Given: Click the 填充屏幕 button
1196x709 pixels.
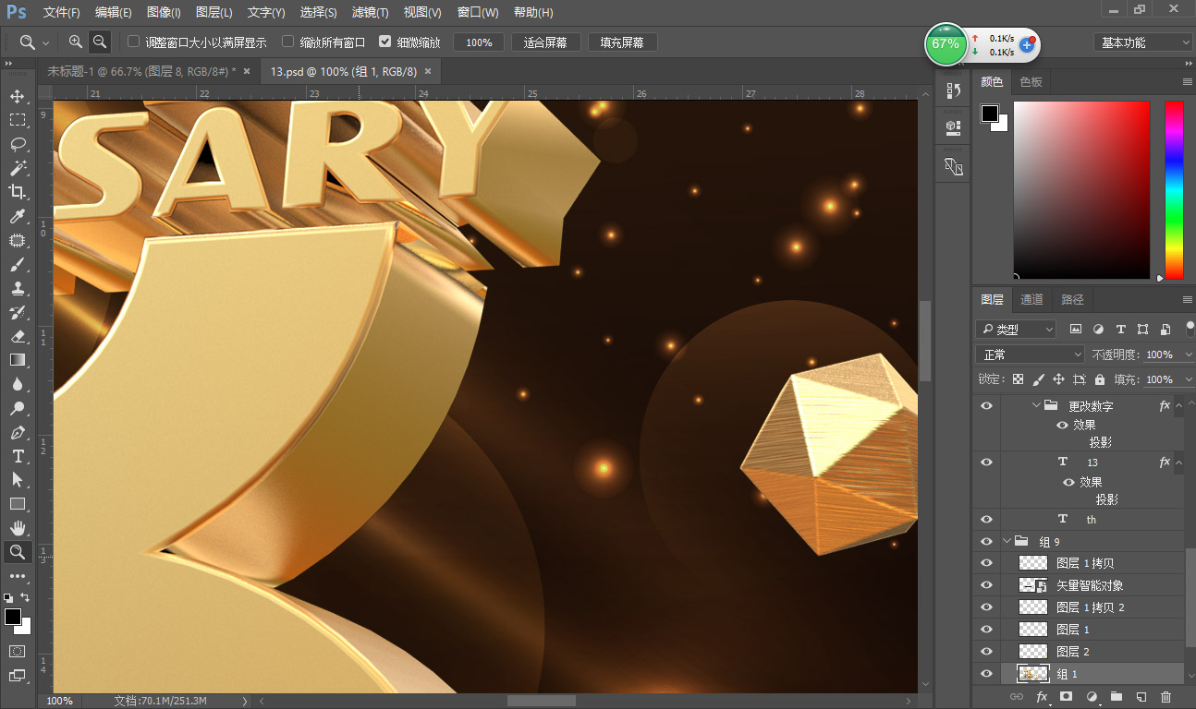Looking at the screenshot, I should 622,42.
